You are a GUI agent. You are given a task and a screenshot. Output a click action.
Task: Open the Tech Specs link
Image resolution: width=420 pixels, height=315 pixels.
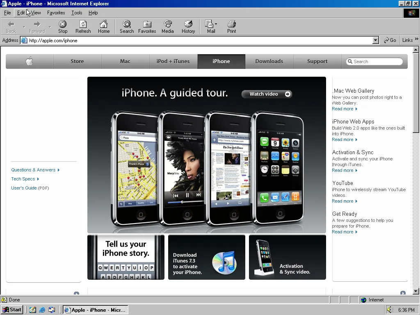pyautogui.click(x=23, y=179)
